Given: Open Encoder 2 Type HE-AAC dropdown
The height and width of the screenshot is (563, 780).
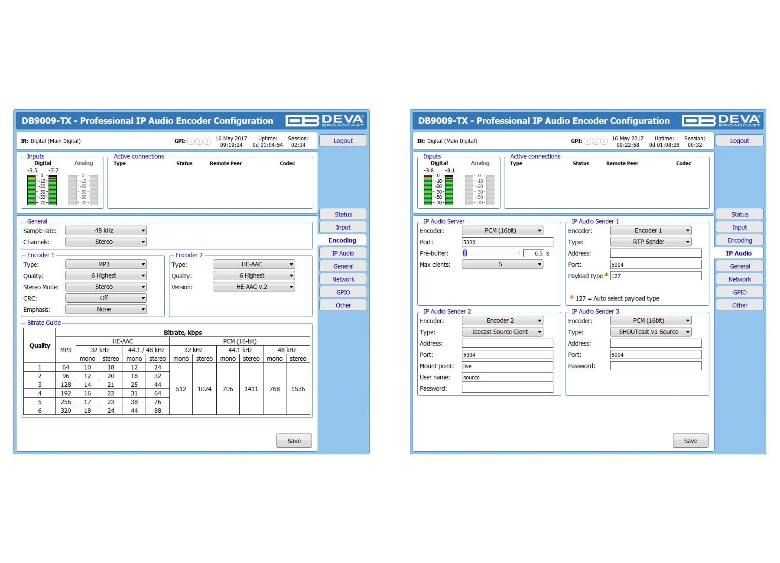Looking at the screenshot, I should click(x=254, y=264).
